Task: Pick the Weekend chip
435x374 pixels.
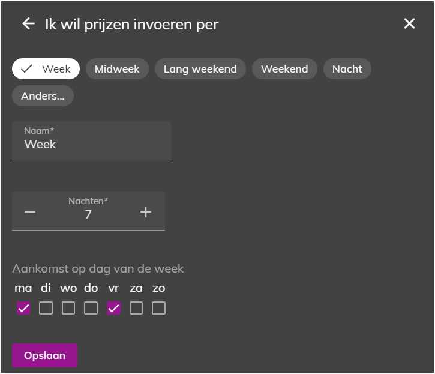Action: [284, 69]
